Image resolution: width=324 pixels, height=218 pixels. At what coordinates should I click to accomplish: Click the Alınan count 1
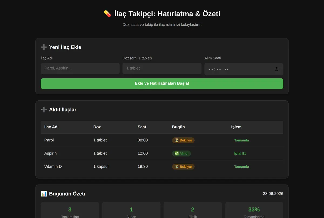tap(131, 209)
